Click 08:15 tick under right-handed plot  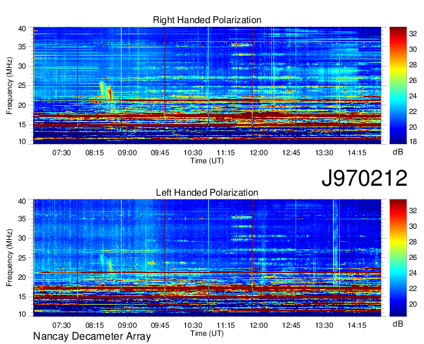point(94,153)
